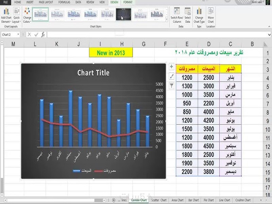The width and height of the screenshot is (272, 204).
Task: Switch to the FORMAT chart tab
Action: pos(128,2)
